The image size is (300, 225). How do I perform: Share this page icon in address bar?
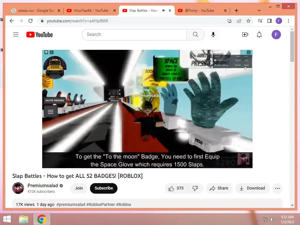coord(239,21)
